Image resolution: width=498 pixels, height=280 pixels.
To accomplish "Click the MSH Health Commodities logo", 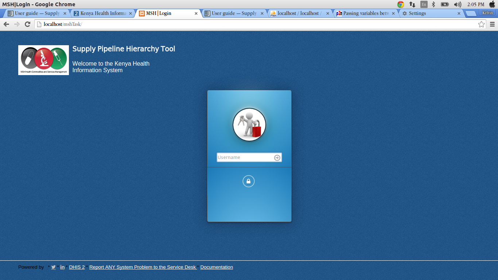I will pos(43,60).
